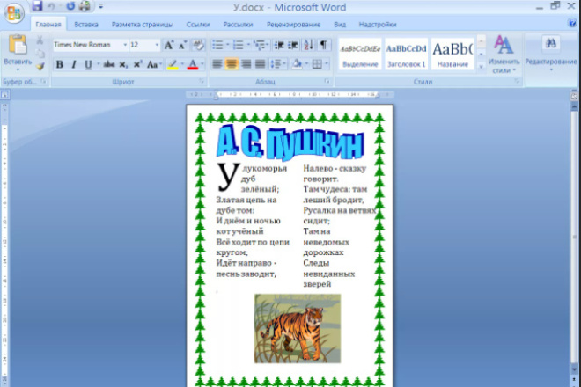Decrease paragraph indent
581x387 pixels.
[279, 45]
